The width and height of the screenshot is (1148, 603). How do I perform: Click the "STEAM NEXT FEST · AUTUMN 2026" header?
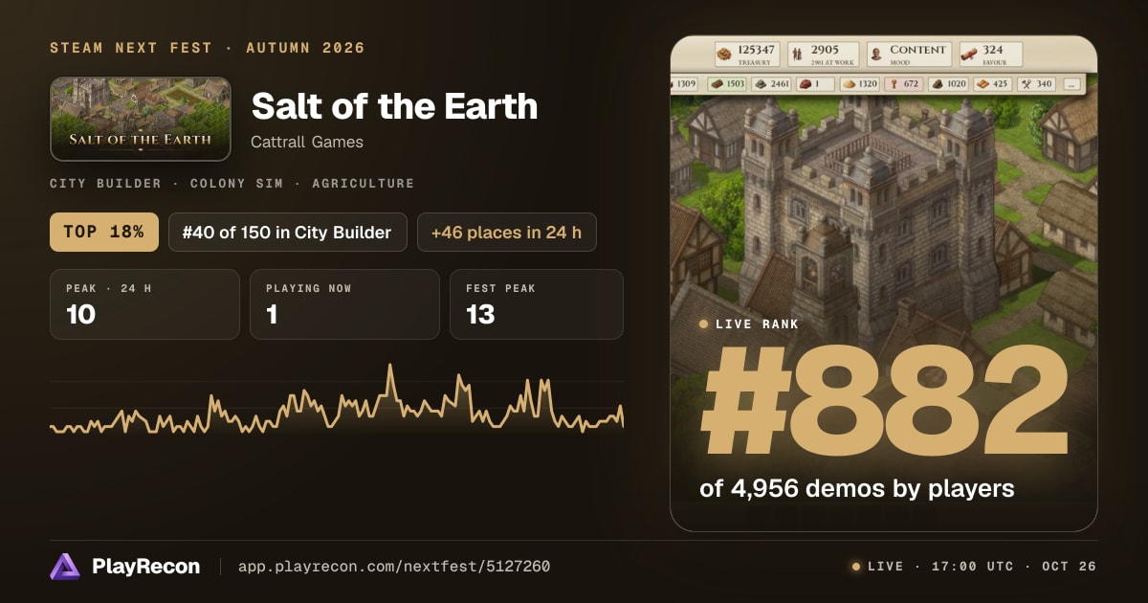click(x=208, y=48)
